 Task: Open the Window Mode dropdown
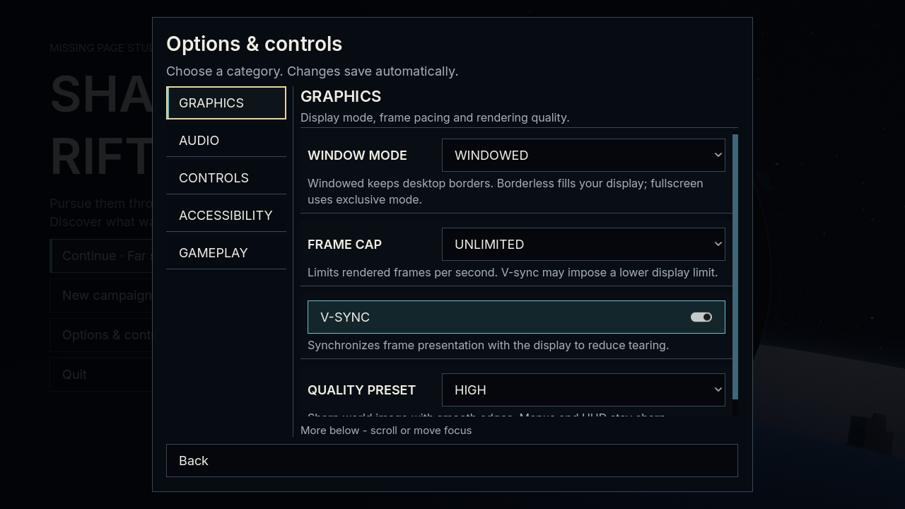tap(583, 155)
